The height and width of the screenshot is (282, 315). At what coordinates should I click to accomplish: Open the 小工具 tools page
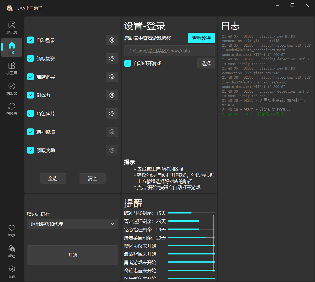pyautogui.click(x=12, y=68)
